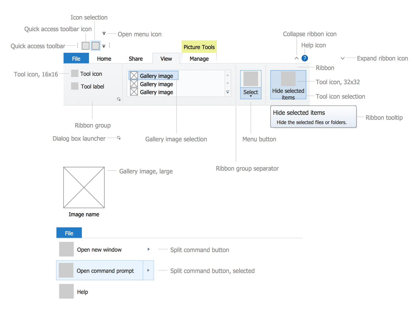Image resolution: width=418 pixels, height=313 pixels.
Task: Click the Hide selected items tool
Action: (x=288, y=85)
